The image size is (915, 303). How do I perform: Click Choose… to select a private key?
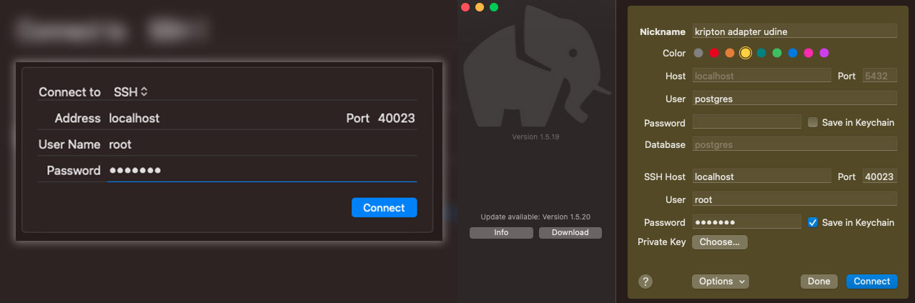click(720, 242)
